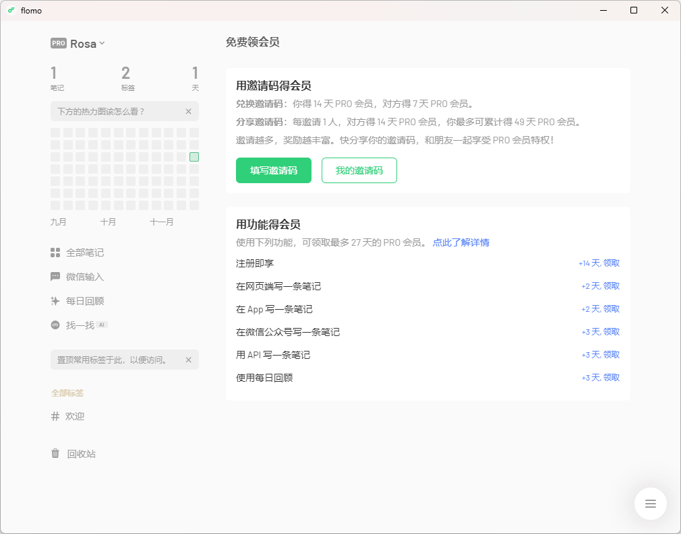Click 点此了解详情 link
The width and height of the screenshot is (681, 534).
tap(461, 242)
